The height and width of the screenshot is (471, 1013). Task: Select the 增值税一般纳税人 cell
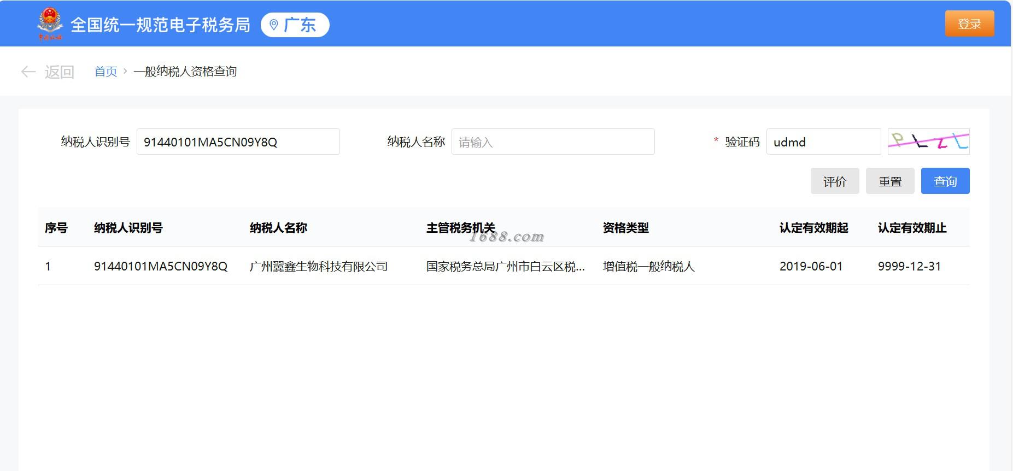[x=649, y=266]
